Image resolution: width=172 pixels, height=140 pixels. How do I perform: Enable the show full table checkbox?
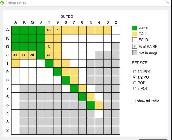tap(133, 101)
